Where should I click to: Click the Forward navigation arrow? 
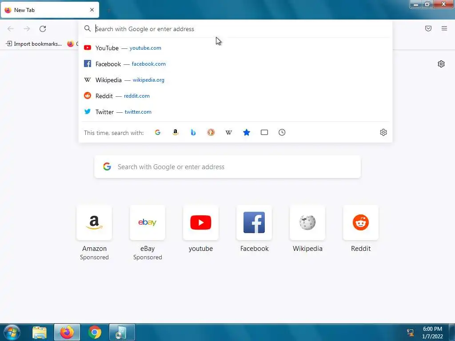pos(27,29)
